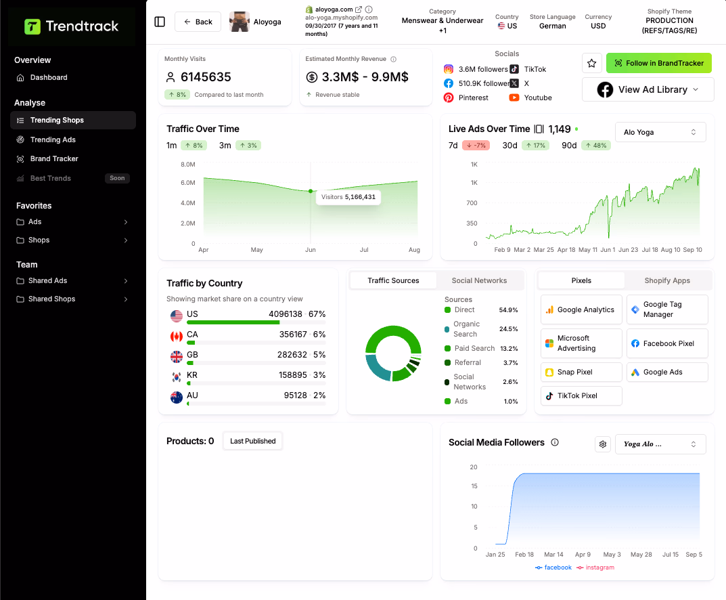726x600 pixels.
Task: Click the AU flag icon
Action: (x=177, y=398)
